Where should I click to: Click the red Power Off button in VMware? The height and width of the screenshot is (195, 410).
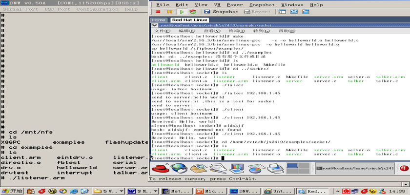tap(158, 12)
